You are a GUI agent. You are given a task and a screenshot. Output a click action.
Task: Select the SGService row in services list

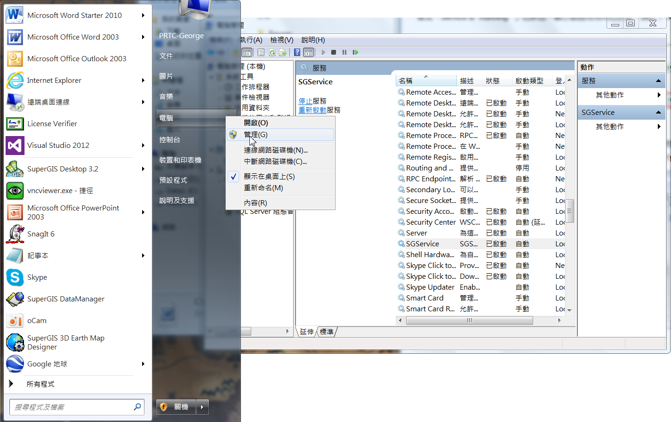480,244
